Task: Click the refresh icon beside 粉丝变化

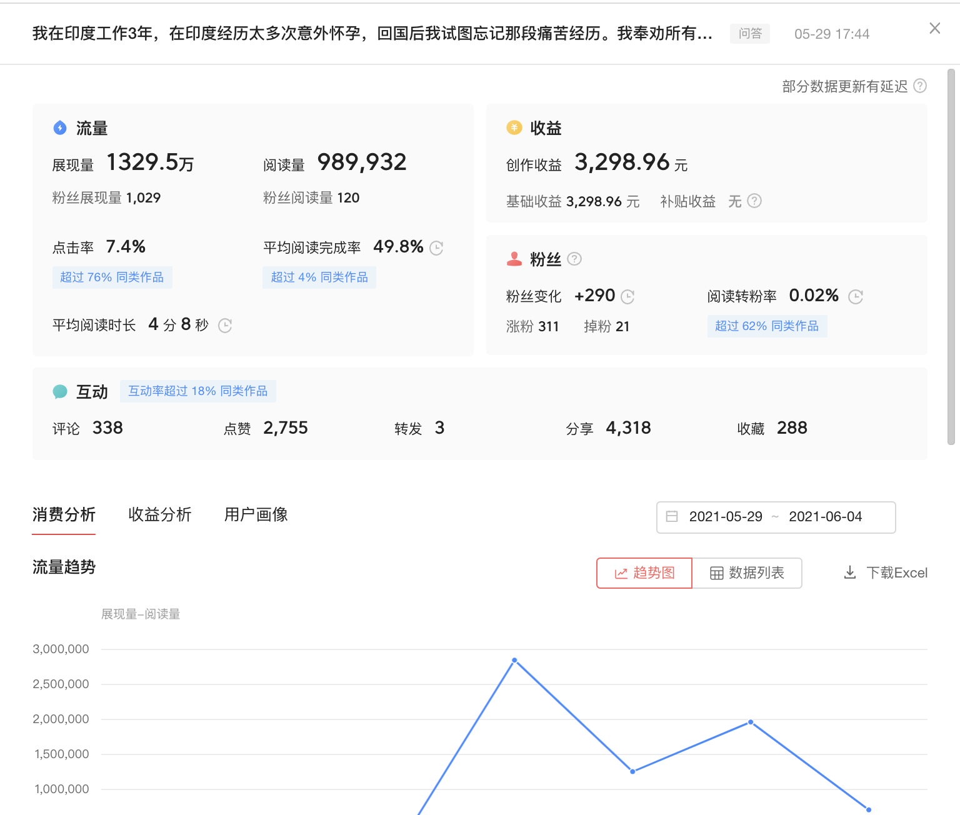Action: pos(629,297)
